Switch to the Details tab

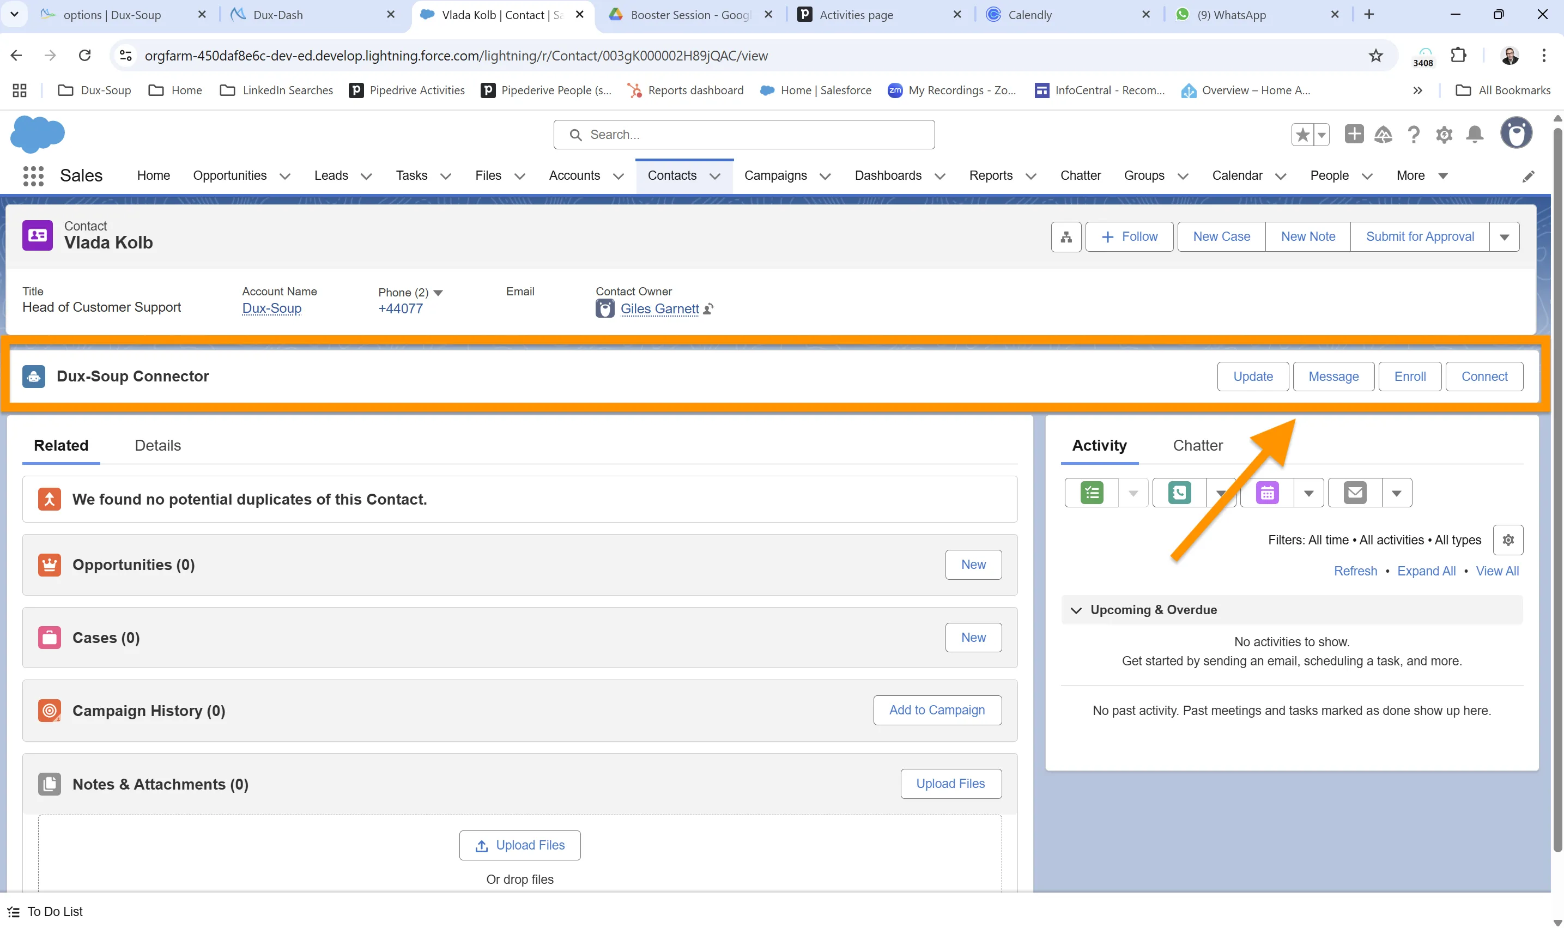(x=157, y=445)
